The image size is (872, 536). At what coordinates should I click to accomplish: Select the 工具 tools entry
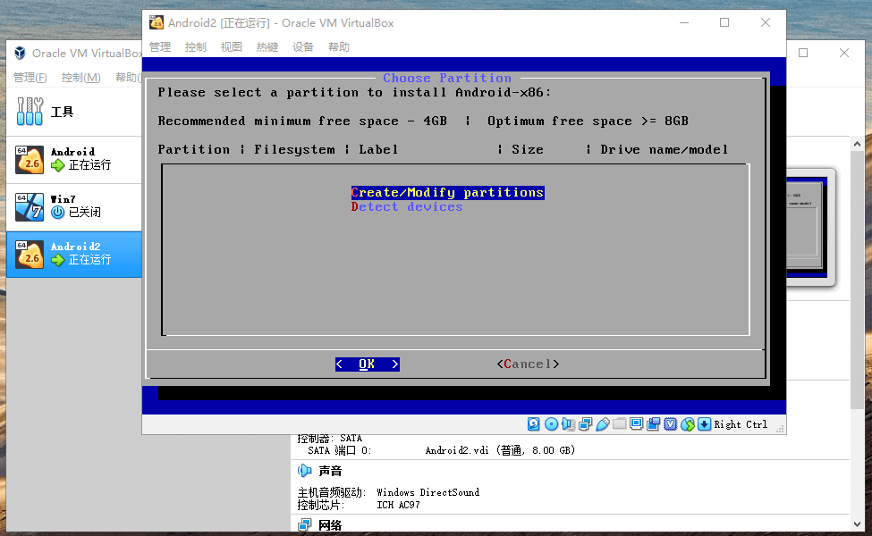pyautogui.click(x=61, y=112)
